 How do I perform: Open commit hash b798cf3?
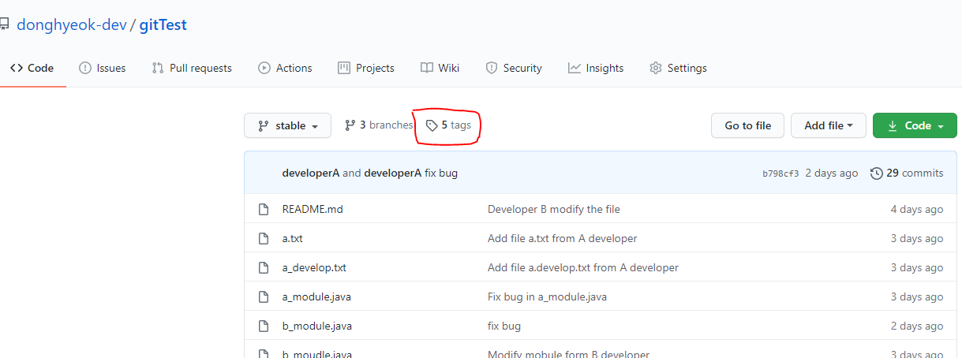click(x=780, y=173)
